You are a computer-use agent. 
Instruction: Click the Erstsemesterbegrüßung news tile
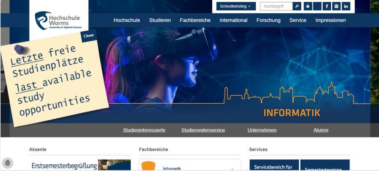pos(80,165)
